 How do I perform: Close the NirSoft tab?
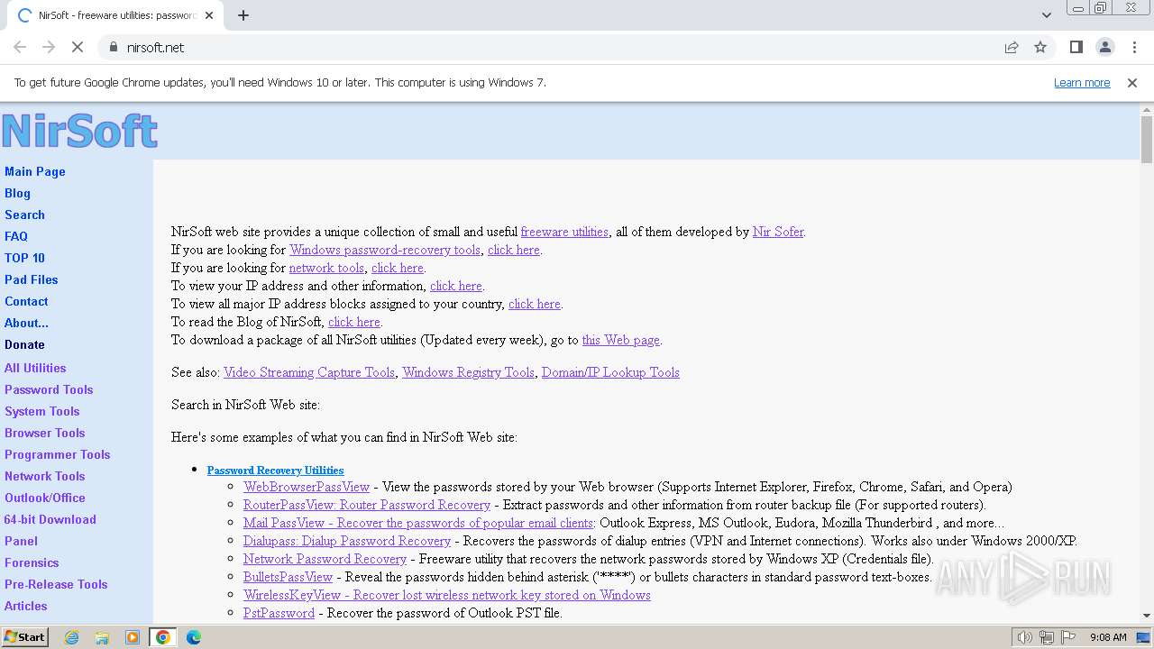pos(210,15)
